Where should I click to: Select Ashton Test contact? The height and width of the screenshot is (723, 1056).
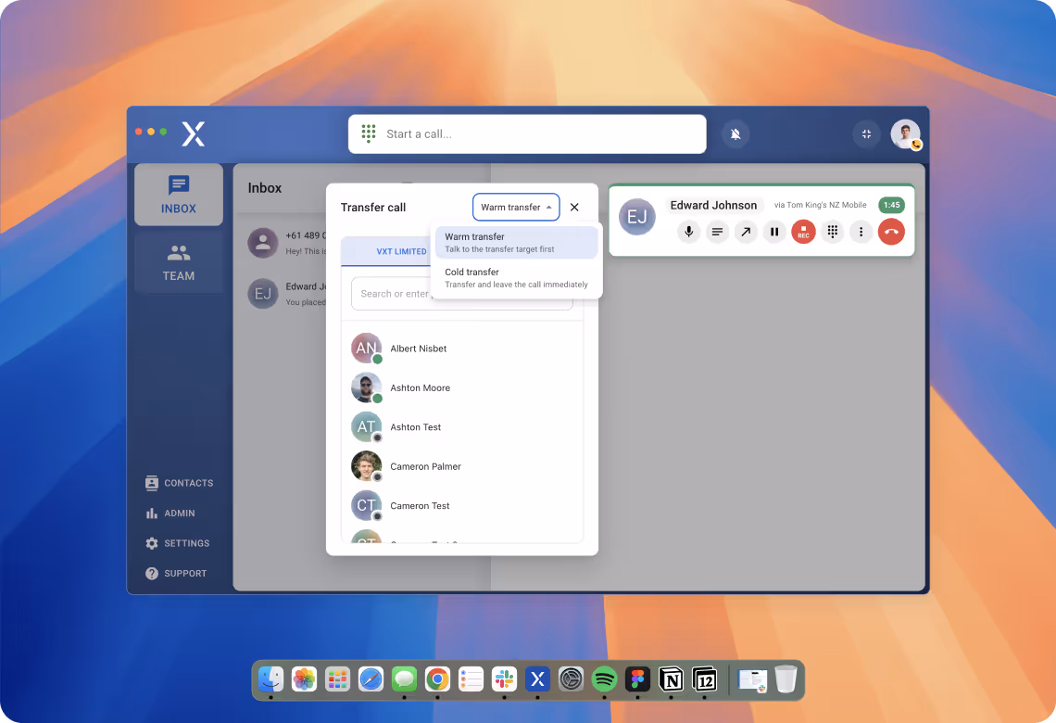click(x=462, y=427)
